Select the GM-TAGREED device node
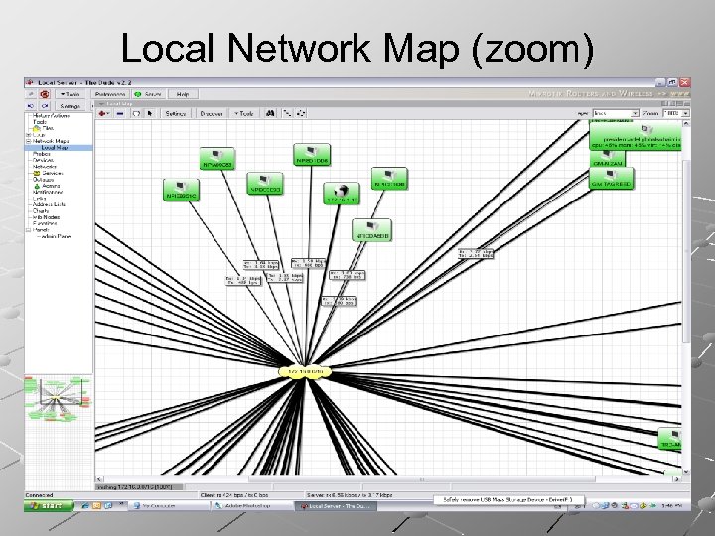This screenshot has width=715, height=536. 611,179
